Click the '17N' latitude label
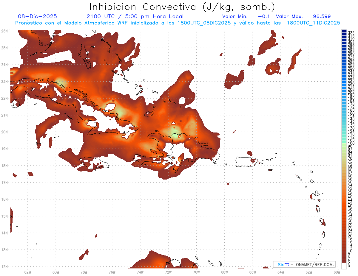 point(4,182)
